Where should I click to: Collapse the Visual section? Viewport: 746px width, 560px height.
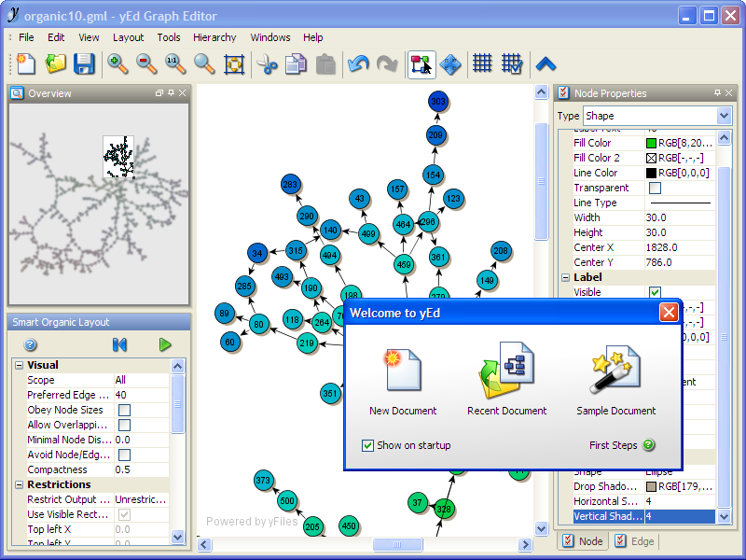[19, 365]
